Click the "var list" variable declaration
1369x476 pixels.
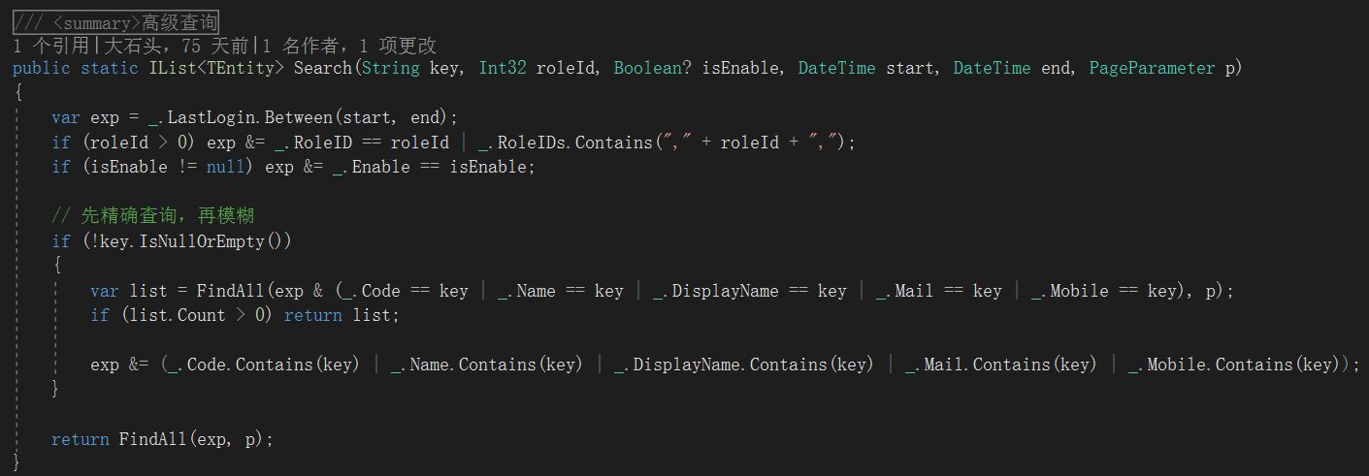click(123, 291)
